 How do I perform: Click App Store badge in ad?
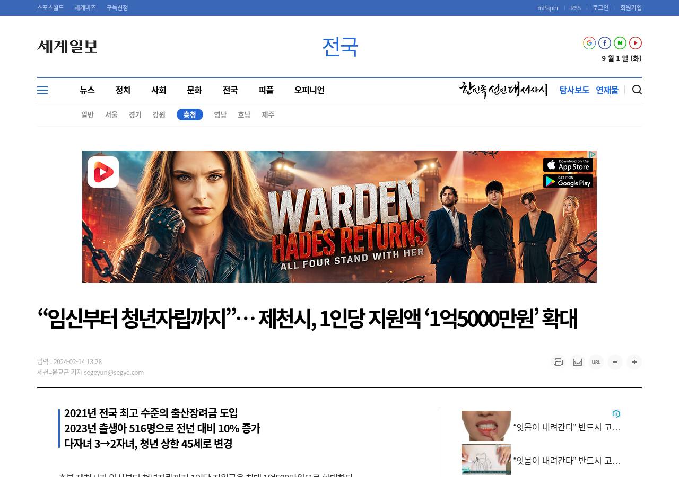click(x=568, y=165)
